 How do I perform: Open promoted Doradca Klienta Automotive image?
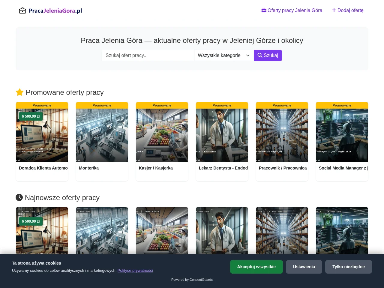click(x=42, y=135)
